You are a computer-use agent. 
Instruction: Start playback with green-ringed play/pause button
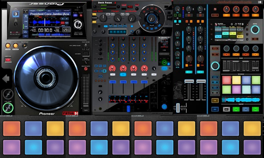8,108
